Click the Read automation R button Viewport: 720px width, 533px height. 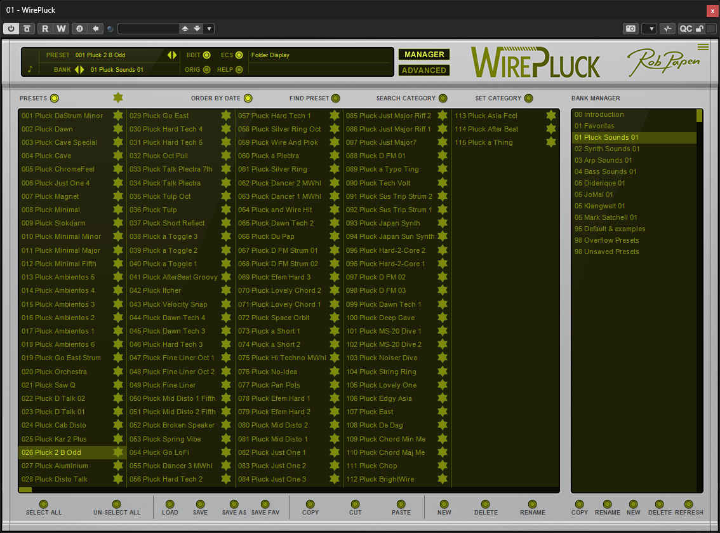tap(45, 29)
